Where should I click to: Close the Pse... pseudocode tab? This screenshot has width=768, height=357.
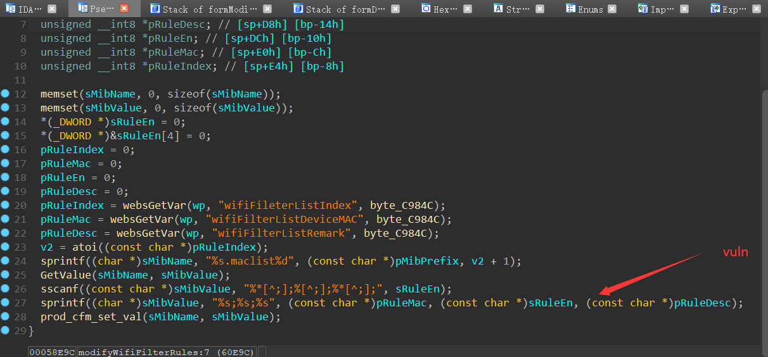(x=124, y=9)
